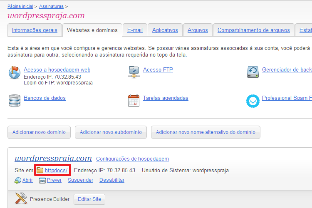The height and width of the screenshot is (208, 312).
Task: Go to the Arquivos tab
Action: 198,30
